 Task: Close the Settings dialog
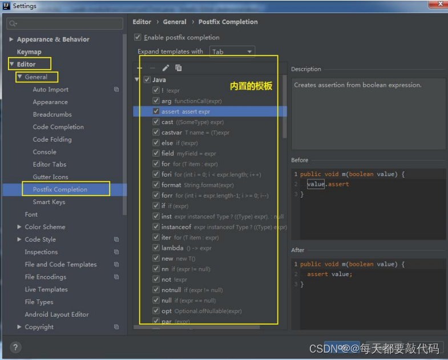pyautogui.click(x=439, y=4)
